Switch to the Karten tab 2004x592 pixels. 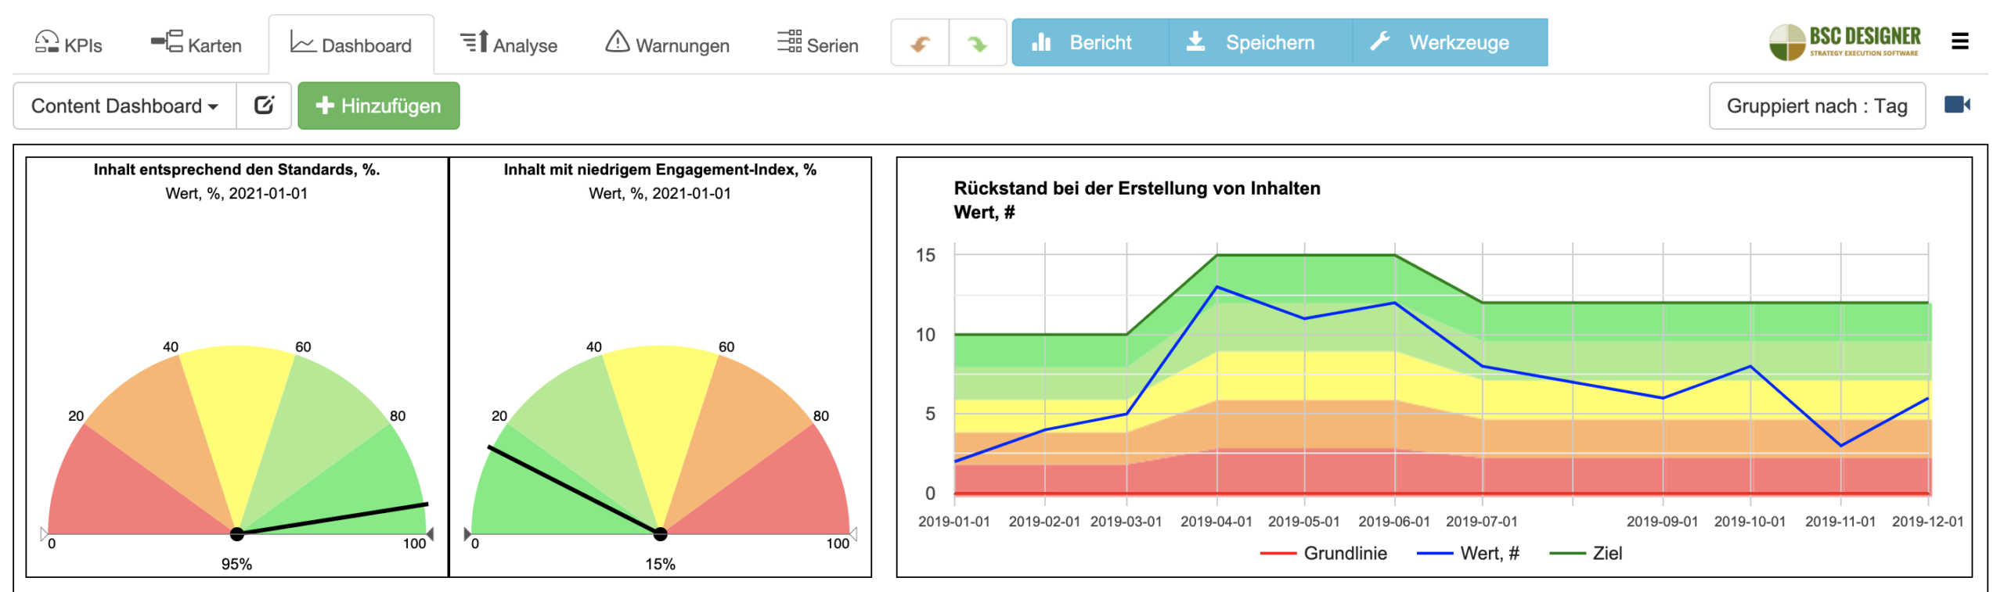[x=196, y=44]
